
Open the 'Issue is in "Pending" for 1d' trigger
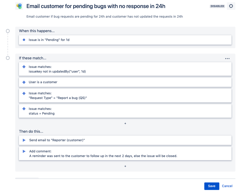125,40
